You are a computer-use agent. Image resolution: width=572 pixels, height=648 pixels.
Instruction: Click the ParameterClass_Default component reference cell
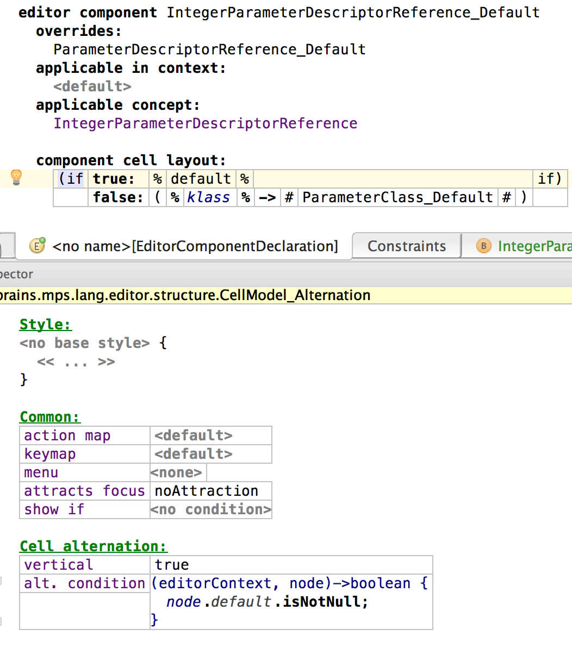(x=397, y=197)
